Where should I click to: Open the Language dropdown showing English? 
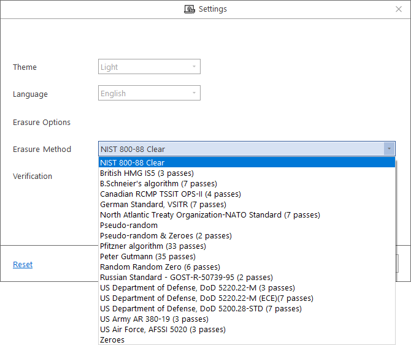(x=149, y=93)
